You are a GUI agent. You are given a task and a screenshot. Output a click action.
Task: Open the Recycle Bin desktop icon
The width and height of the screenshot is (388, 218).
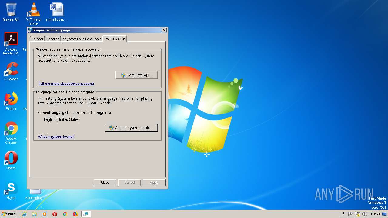coord(11,12)
